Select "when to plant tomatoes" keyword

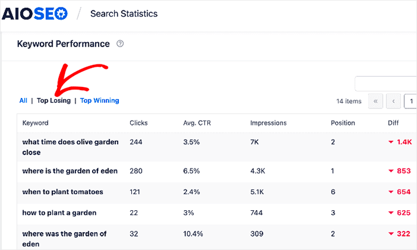tap(63, 192)
